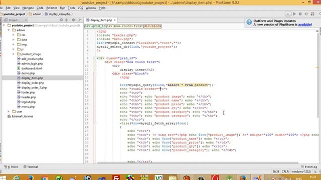The height and width of the screenshot is (180, 321).
Task: Collapse the youtube_project root node
Action: (4, 25)
